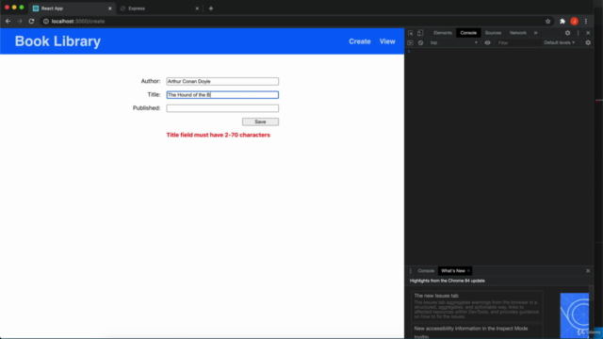The image size is (603, 339).
Task: Open the red Chrome profile avatar
Action: tap(574, 21)
